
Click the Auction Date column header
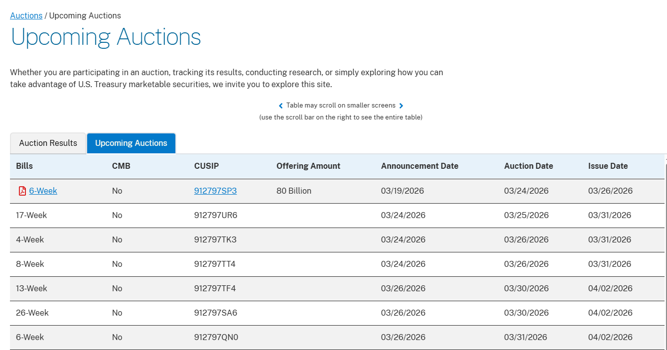coord(529,166)
